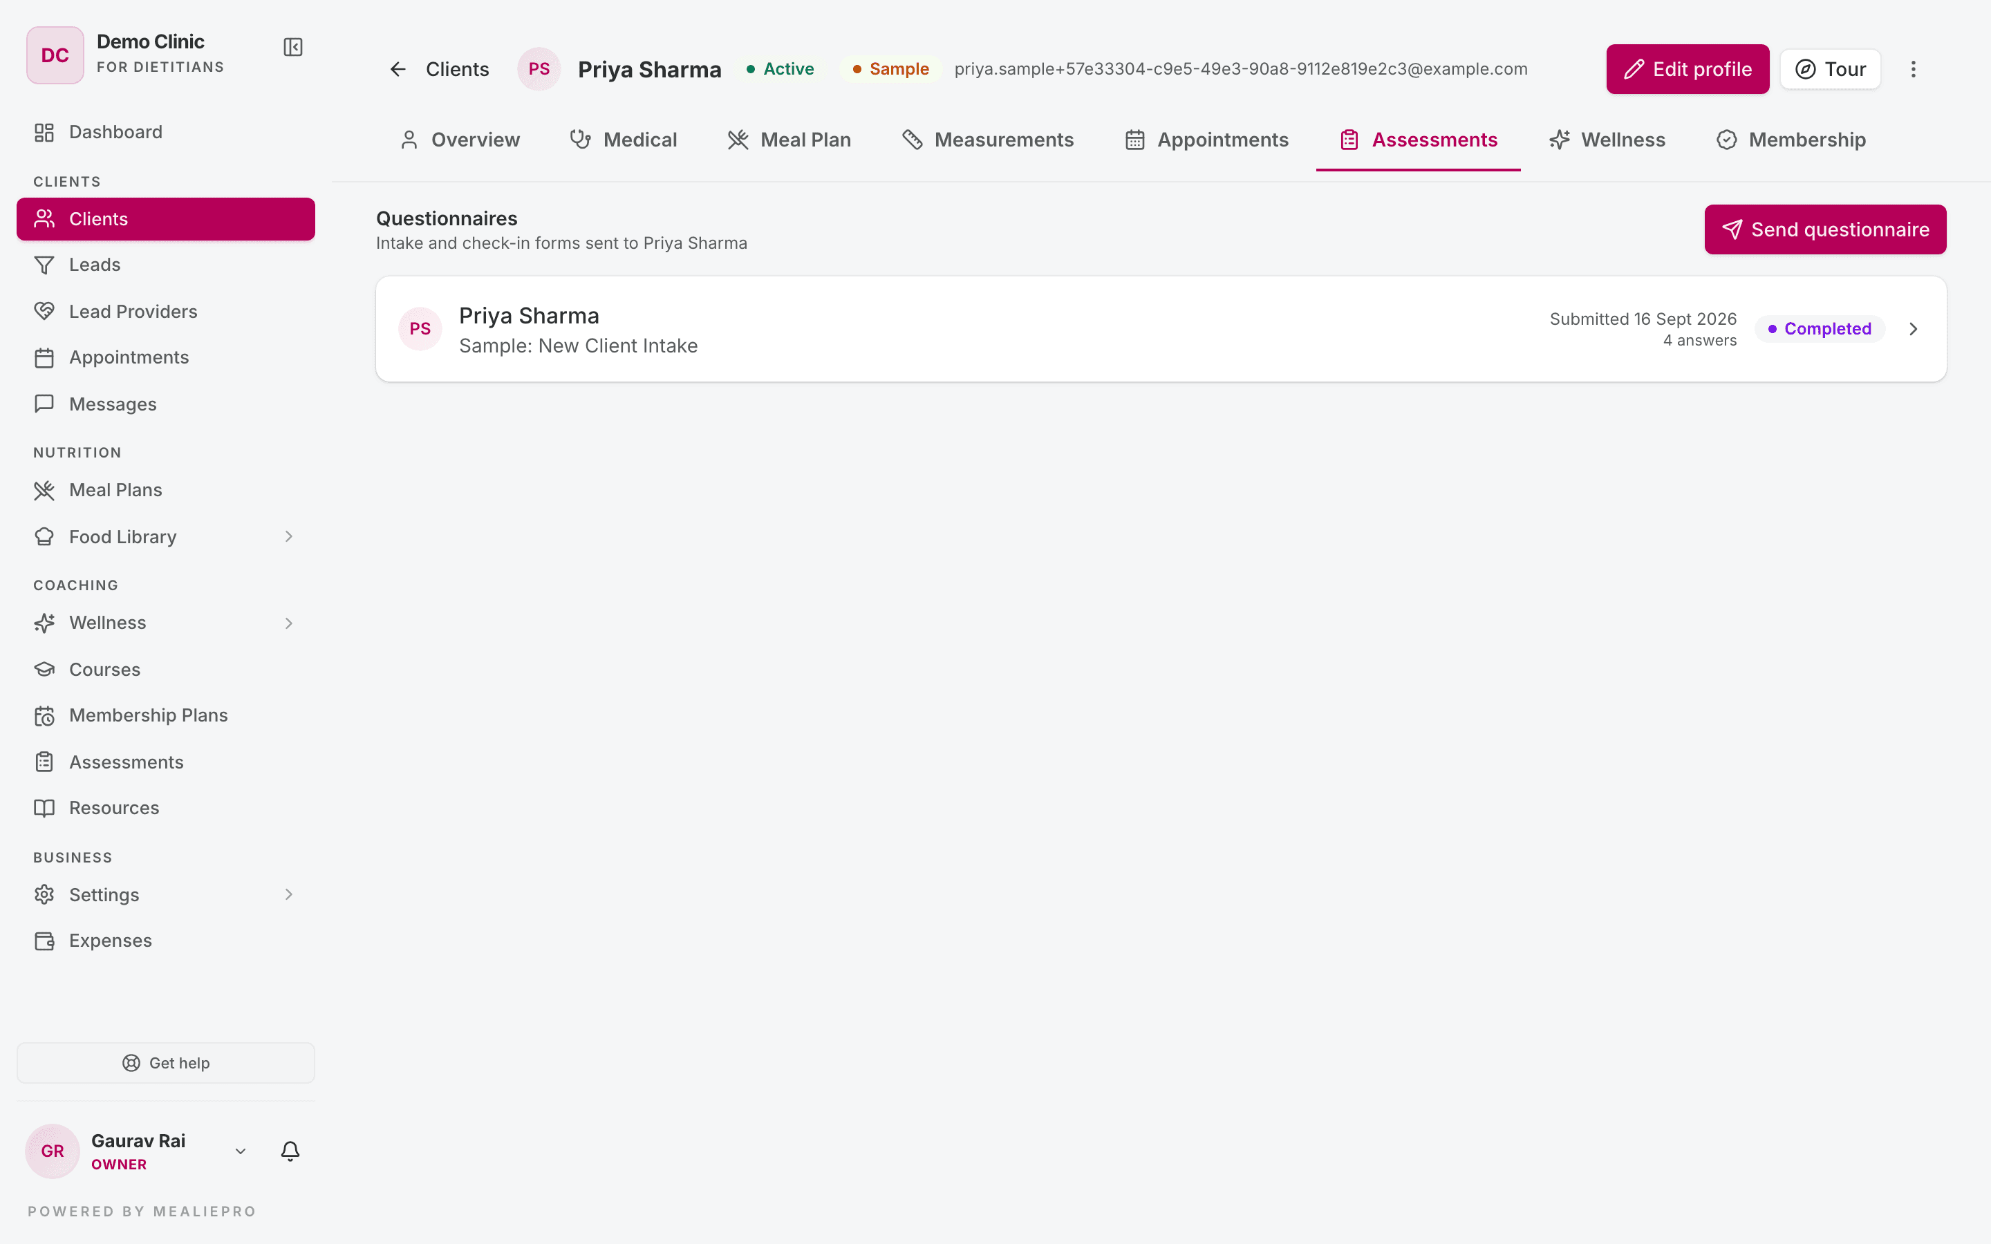The width and height of the screenshot is (1991, 1244).
Task: Go to Leads in the sidebar
Action: (165, 265)
